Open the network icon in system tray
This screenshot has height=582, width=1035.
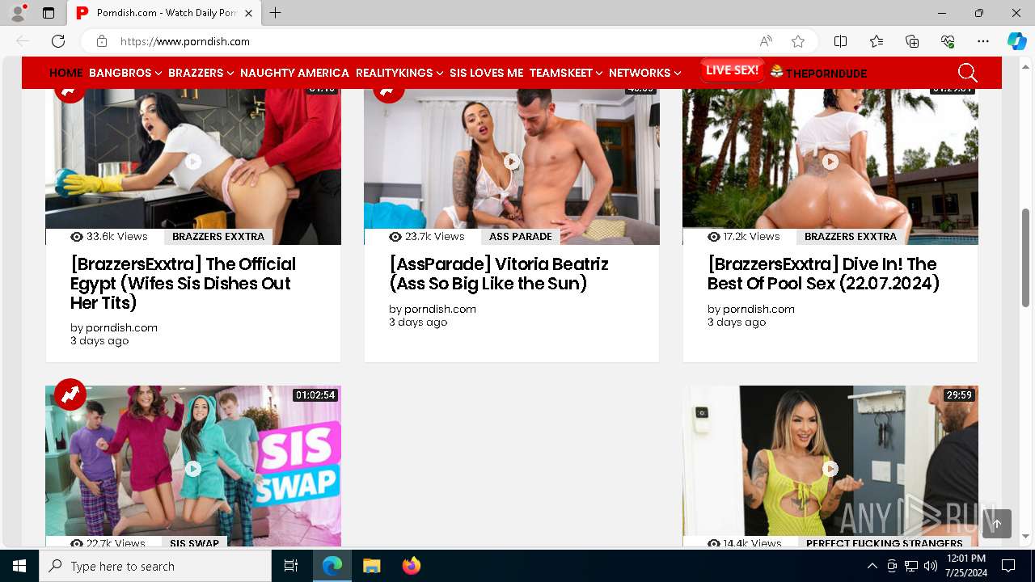coord(911,566)
